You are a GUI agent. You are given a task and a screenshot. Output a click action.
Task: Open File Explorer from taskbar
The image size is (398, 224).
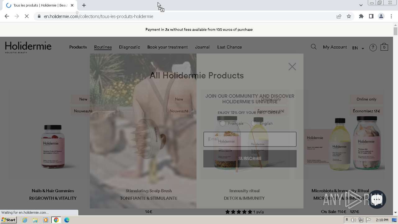click(x=35, y=220)
